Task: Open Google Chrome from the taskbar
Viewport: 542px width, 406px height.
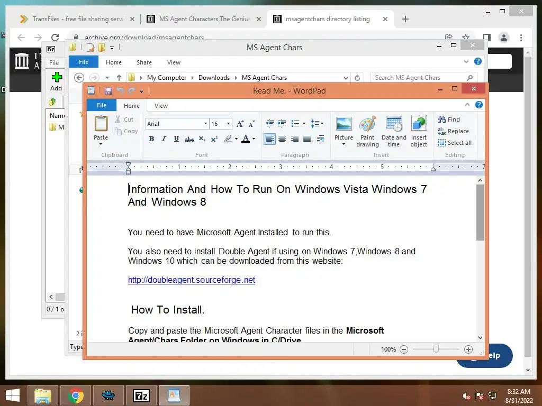Action: coord(76,395)
